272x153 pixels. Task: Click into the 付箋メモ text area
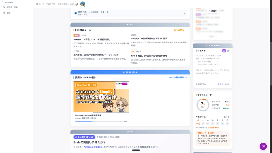pos(213,67)
